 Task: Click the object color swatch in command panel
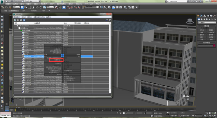click(215, 45)
